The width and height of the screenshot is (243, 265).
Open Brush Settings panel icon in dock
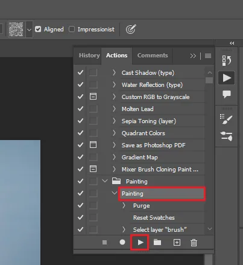click(226, 120)
